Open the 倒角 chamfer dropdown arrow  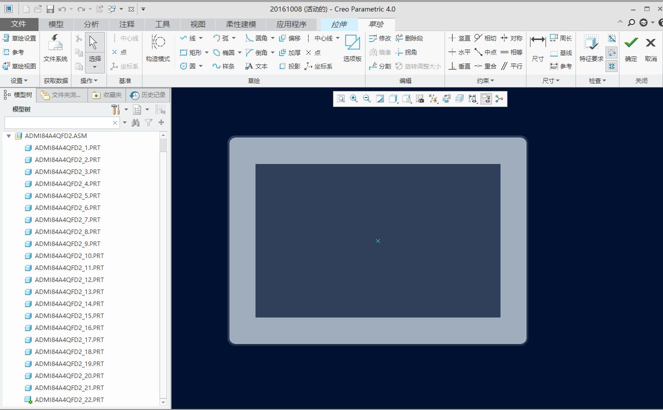coord(272,52)
